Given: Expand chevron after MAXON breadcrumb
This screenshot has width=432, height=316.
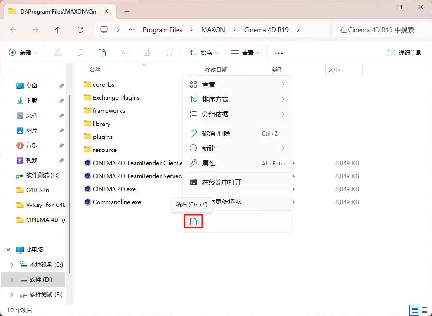Looking at the screenshot, I should pyautogui.click(x=234, y=30).
